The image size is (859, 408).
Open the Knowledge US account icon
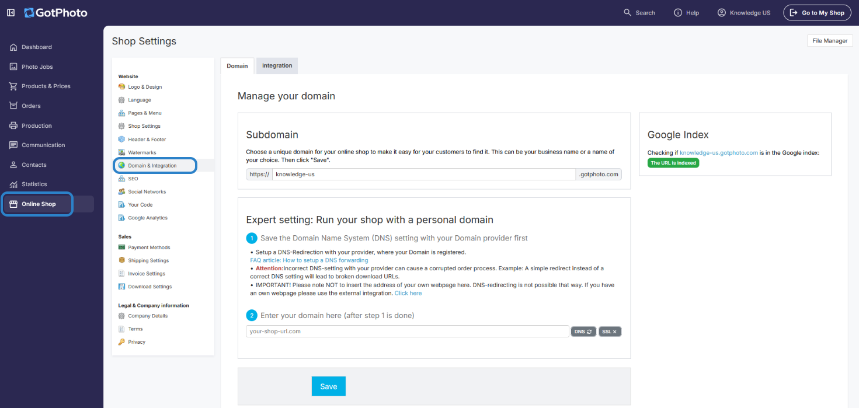click(x=722, y=12)
